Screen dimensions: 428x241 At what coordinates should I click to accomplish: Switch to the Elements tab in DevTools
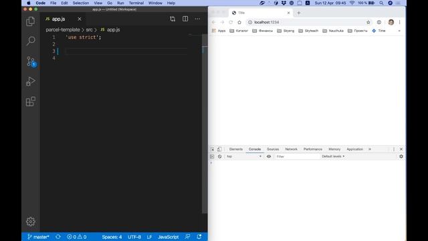coord(236,149)
